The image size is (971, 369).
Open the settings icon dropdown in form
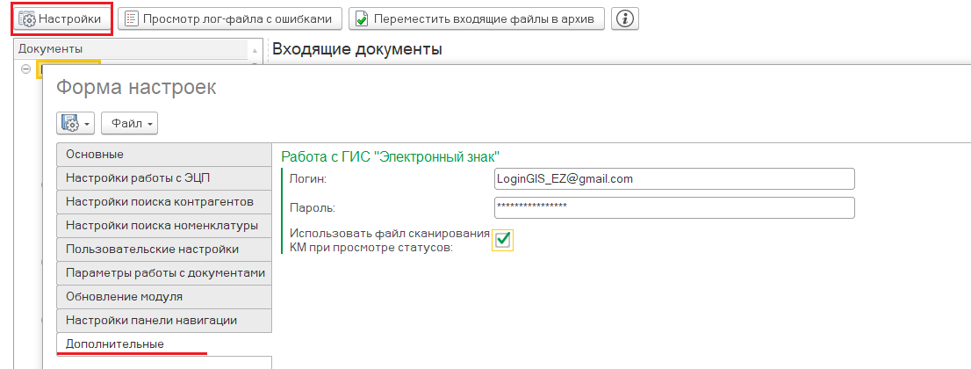coord(76,124)
